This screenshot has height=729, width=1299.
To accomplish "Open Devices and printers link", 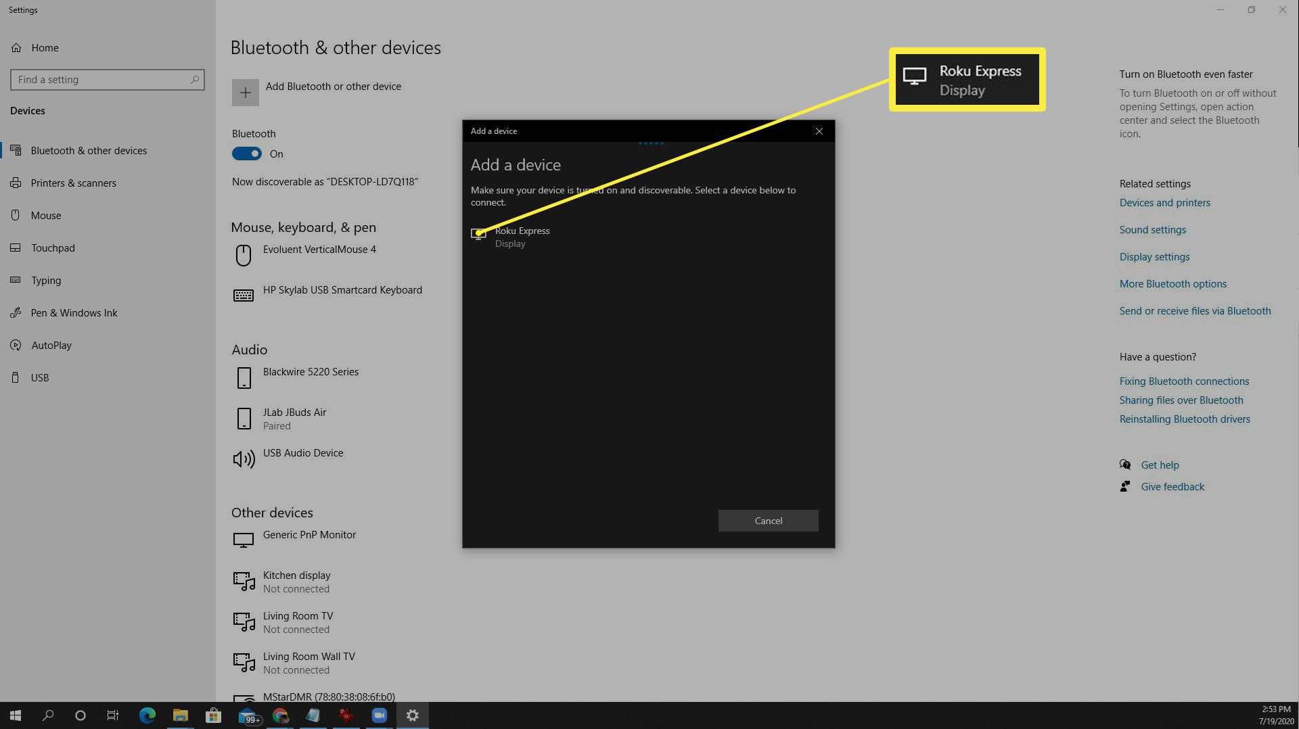I will (x=1164, y=203).
